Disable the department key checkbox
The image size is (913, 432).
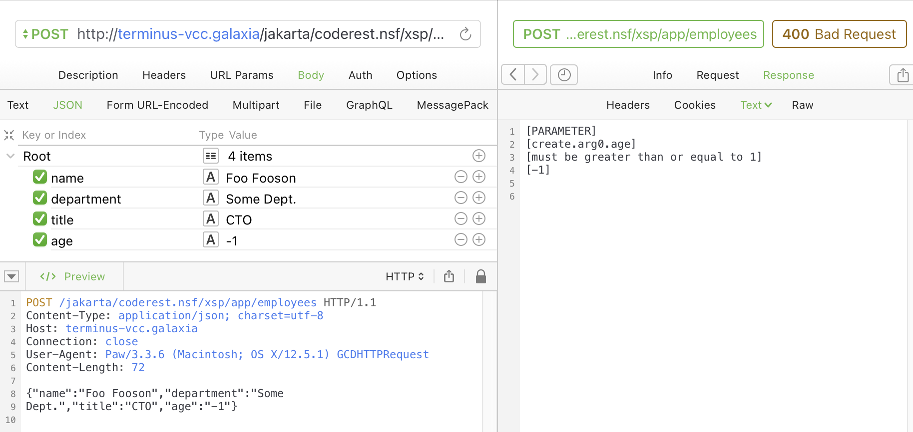40,198
